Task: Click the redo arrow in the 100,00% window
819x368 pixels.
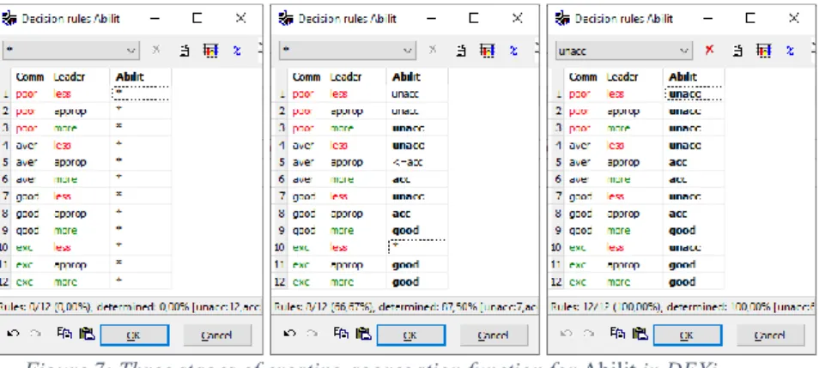Action: point(589,334)
